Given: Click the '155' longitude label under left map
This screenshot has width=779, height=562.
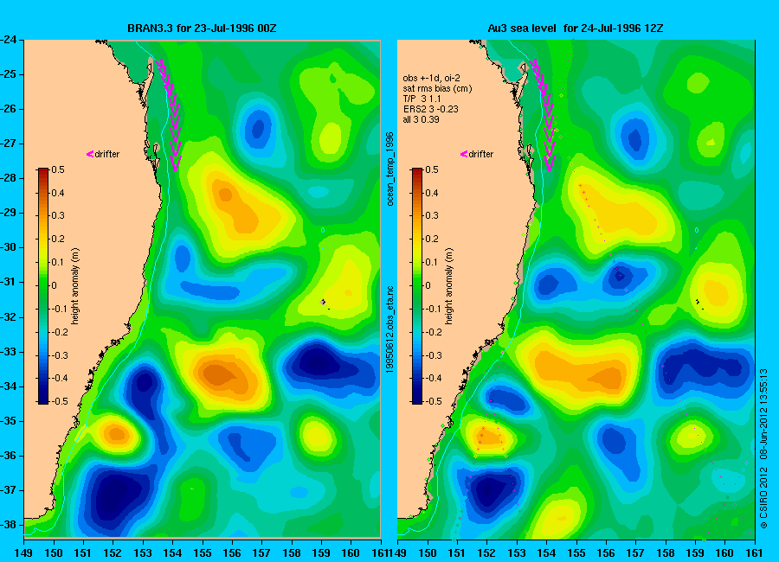Looking at the screenshot, I should click(x=203, y=553).
